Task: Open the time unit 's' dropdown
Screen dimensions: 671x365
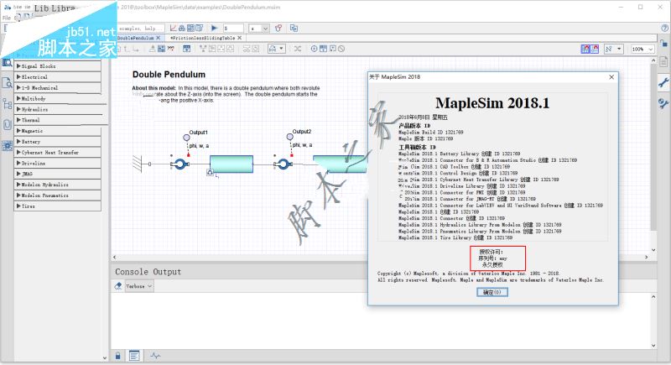Action: [259, 29]
